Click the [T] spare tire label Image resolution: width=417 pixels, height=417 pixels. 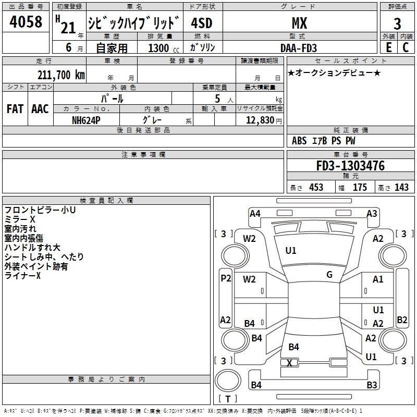[x=228, y=399]
